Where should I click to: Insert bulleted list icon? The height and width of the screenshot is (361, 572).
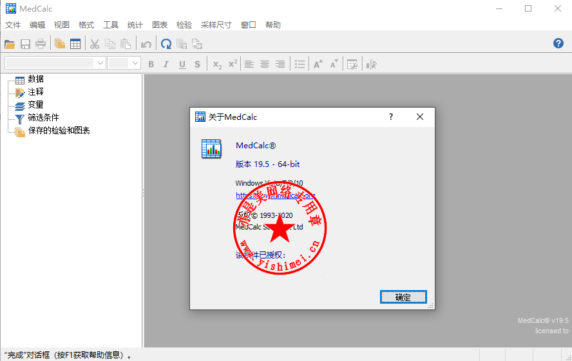300,64
